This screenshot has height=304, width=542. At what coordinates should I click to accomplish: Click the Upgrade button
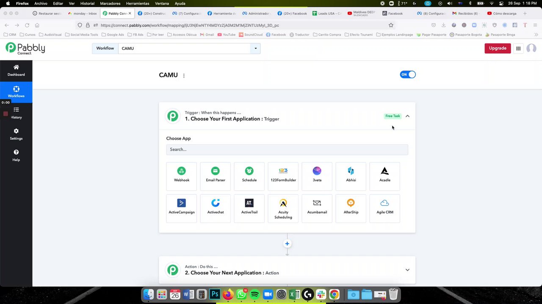(498, 48)
